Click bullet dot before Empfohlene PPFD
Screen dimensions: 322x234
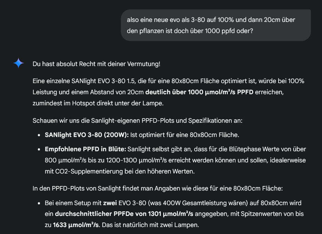coord(39,150)
